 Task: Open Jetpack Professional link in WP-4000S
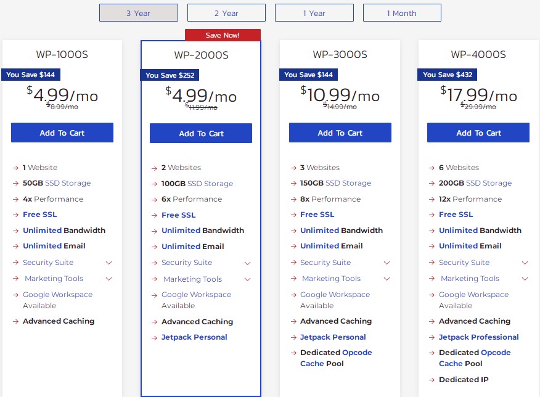478,337
